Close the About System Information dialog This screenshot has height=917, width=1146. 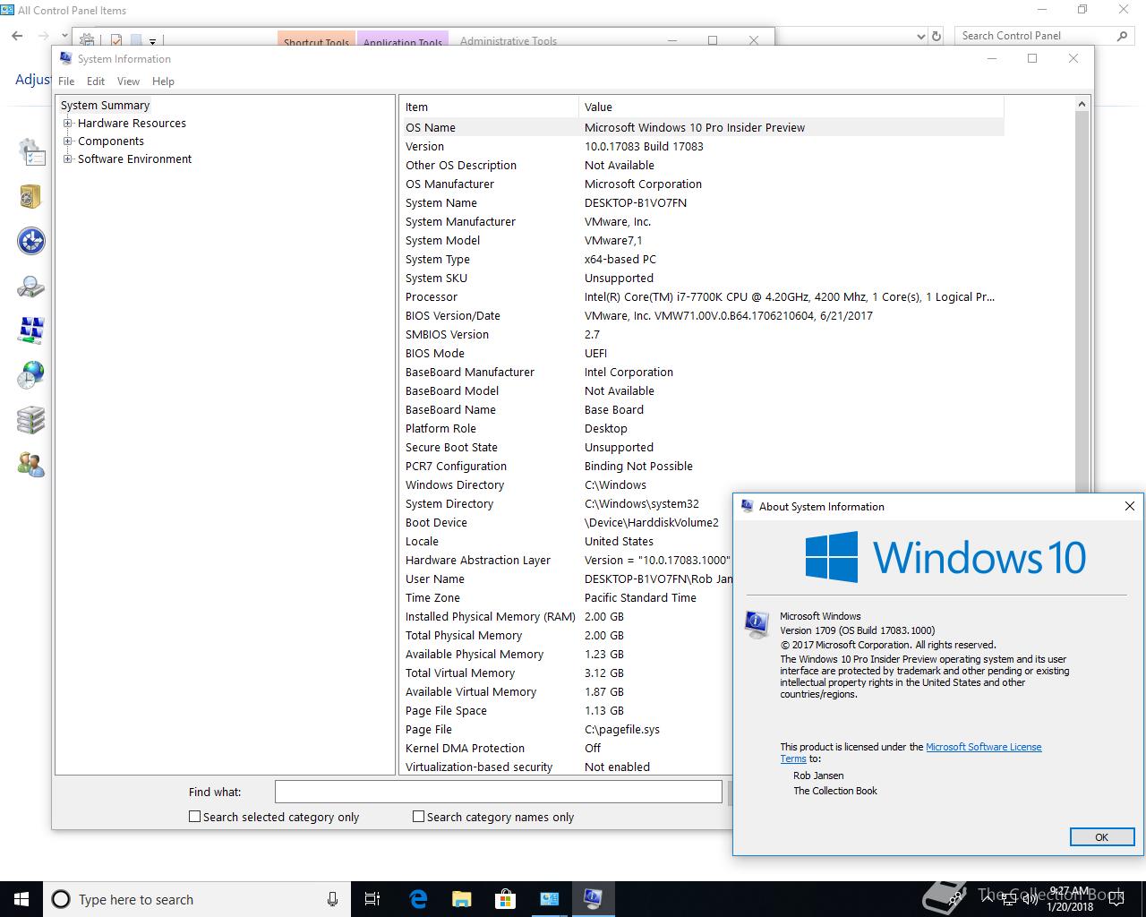point(1129,506)
